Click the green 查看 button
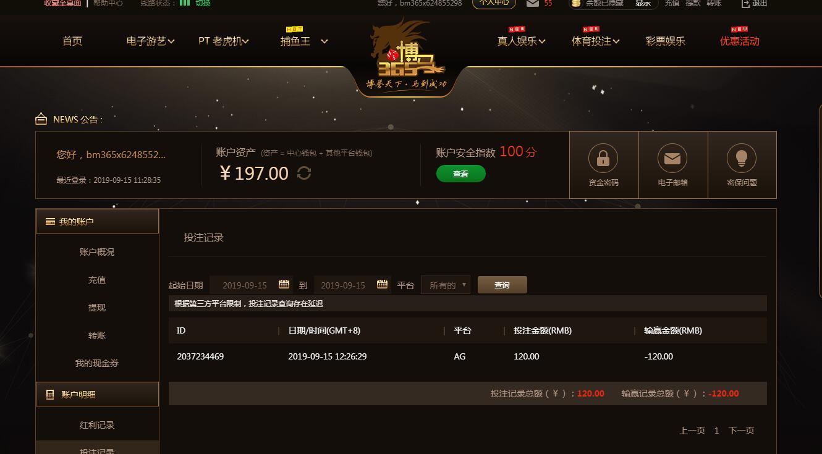The width and height of the screenshot is (822, 454). [x=460, y=174]
